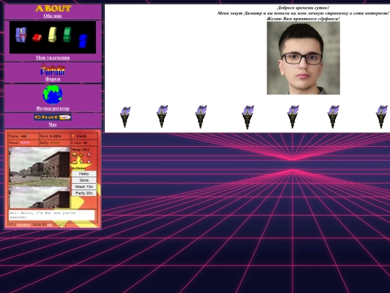Buy the muffin shop item

coord(82,162)
